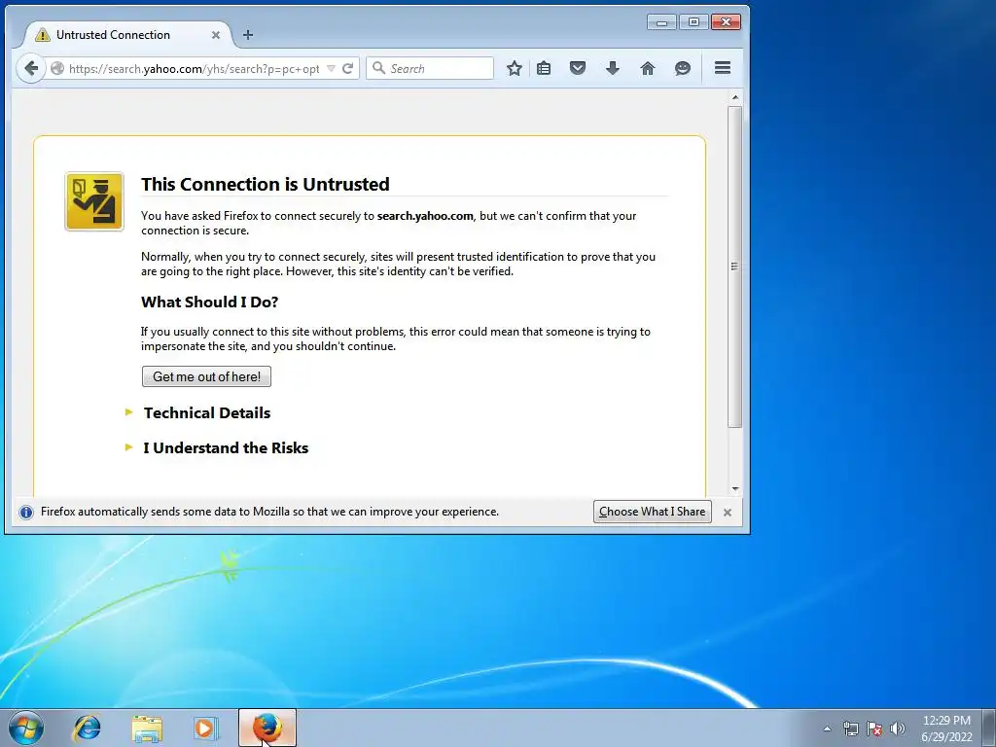This screenshot has height=747, width=996.
Task: Open the Firefox hamburger menu
Action: 723,68
